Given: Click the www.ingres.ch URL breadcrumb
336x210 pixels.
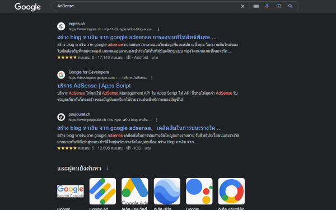Looking at the screenshot, I should click(111, 29).
